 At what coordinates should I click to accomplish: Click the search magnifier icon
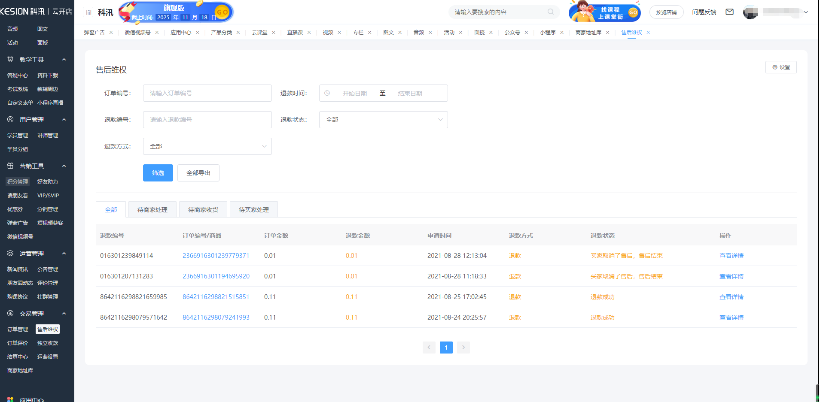[x=550, y=12]
